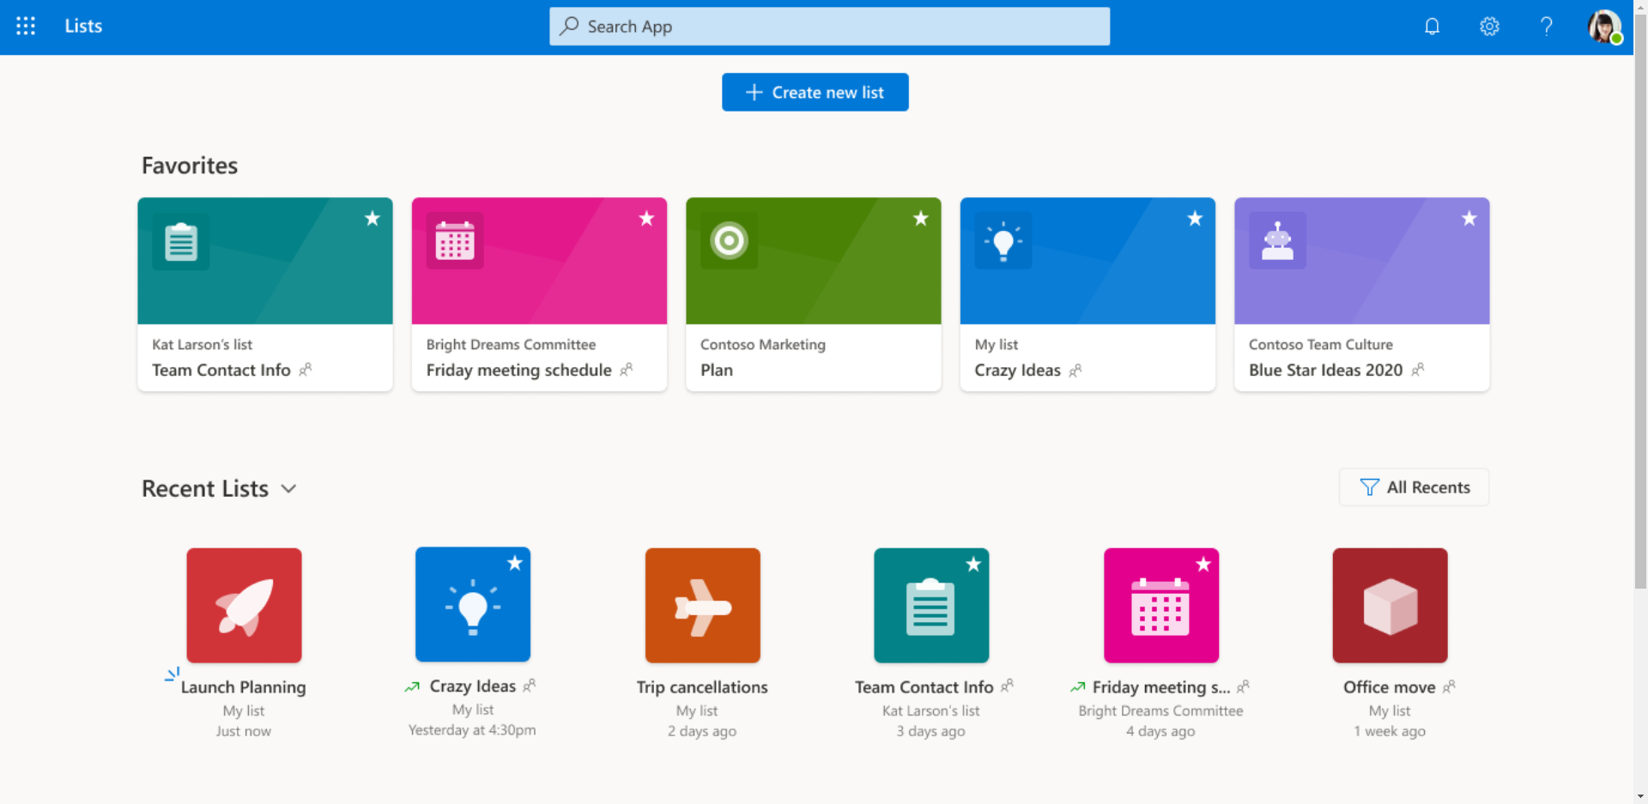Toggle favorite star on Friday meeting schedule card
This screenshot has width=1648, height=804.
[646, 219]
